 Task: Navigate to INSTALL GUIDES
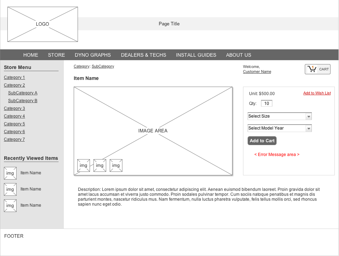(196, 55)
